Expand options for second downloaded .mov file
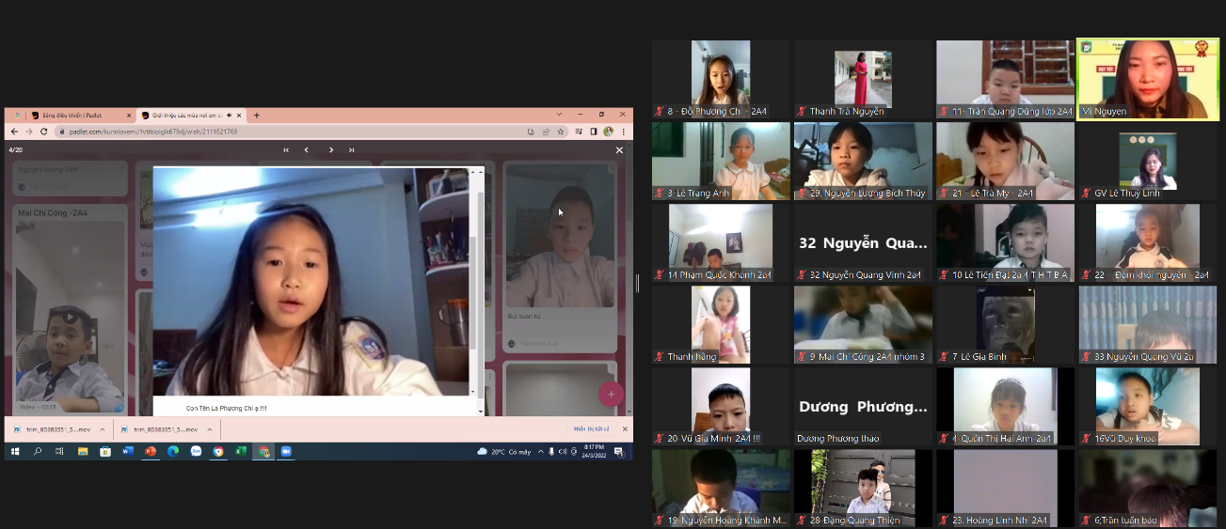Viewport: 1226px width, 529px height. (x=209, y=429)
